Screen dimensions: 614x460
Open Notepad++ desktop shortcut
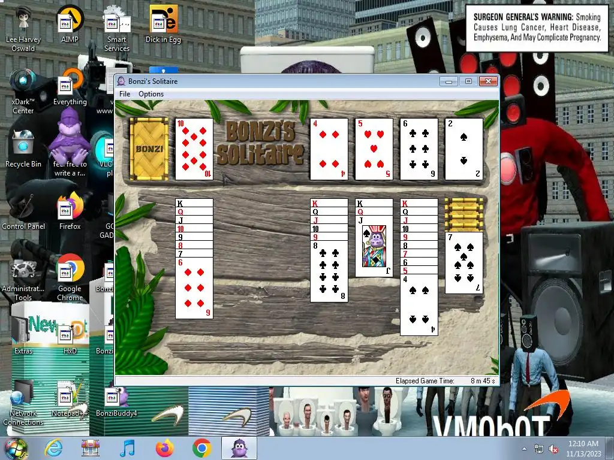70,398
